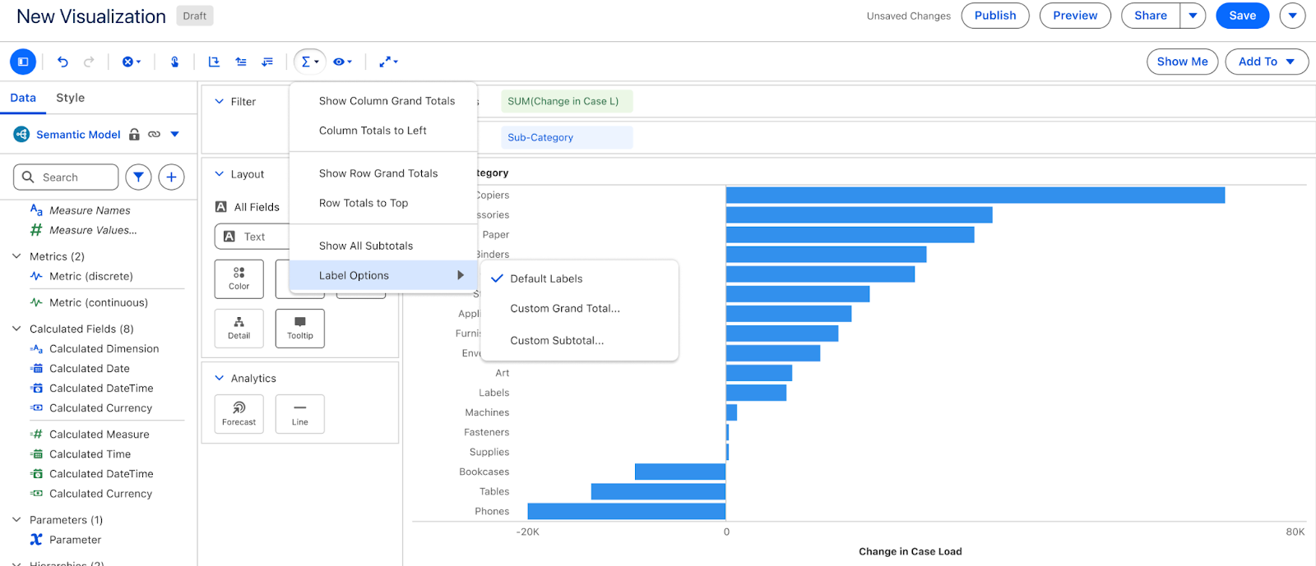Collapse the Metrics (2) group
Image resolution: width=1316 pixels, height=566 pixels.
[16, 256]
